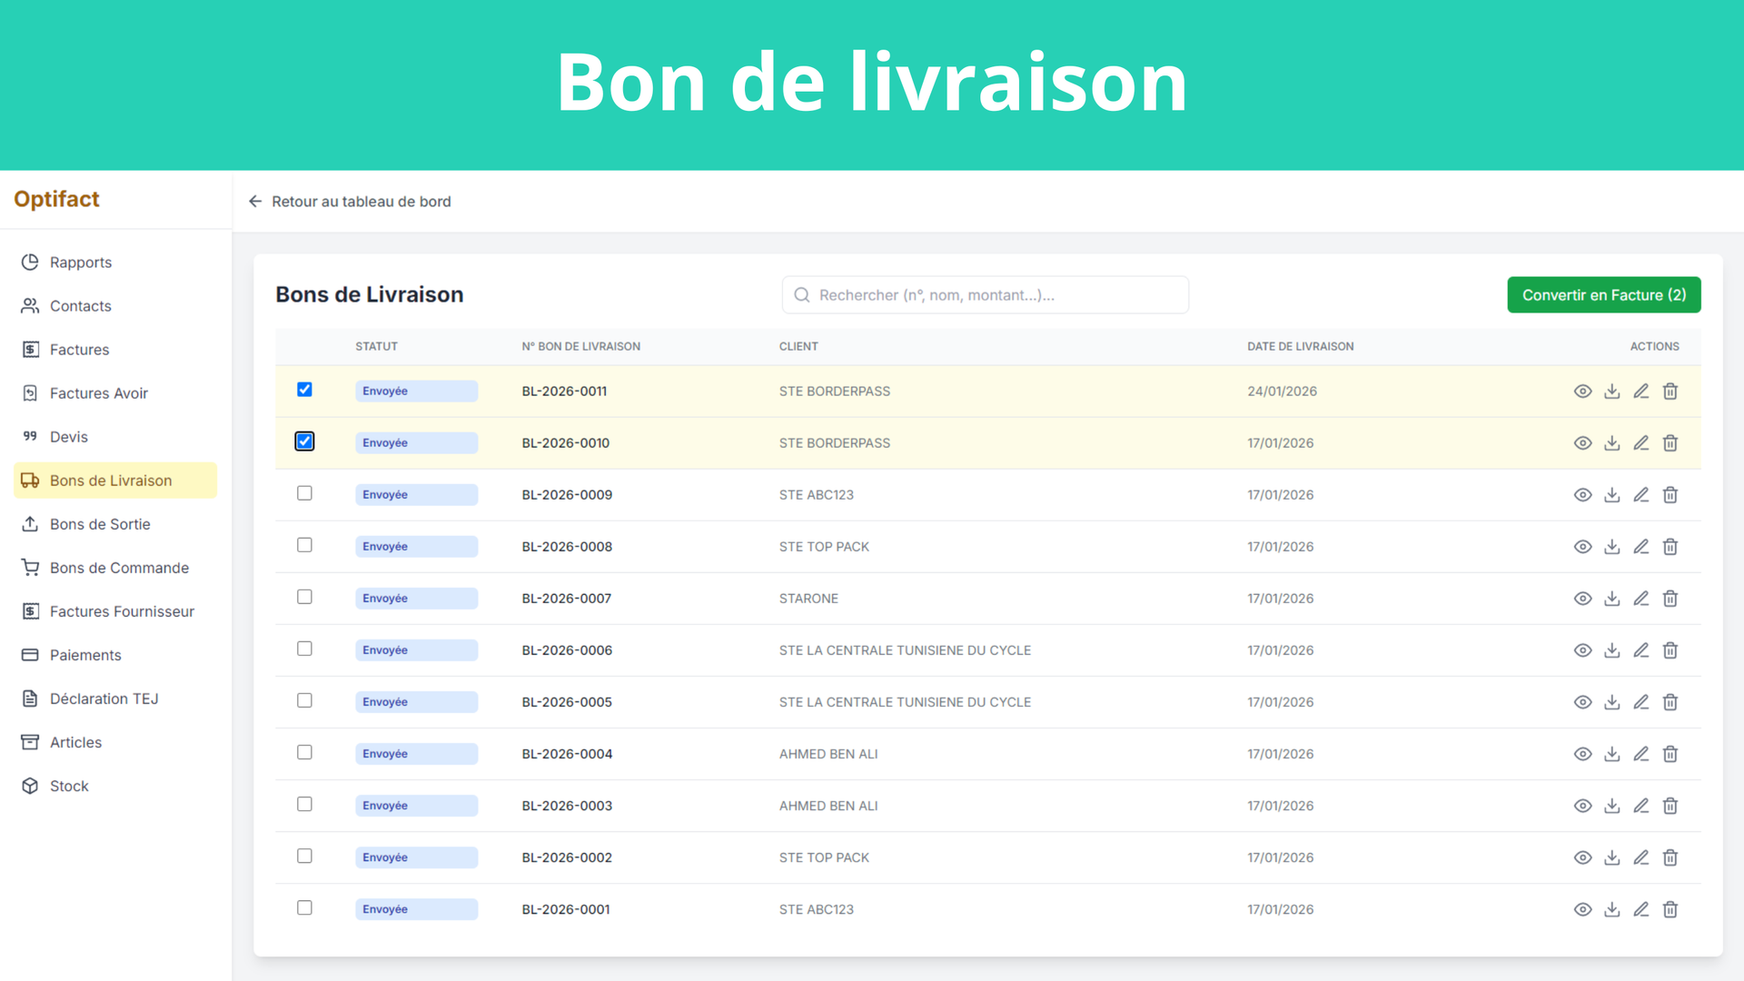Click the back arrow to dashboard
Screen dimensions: 1744x981
(x=255, y=202)
